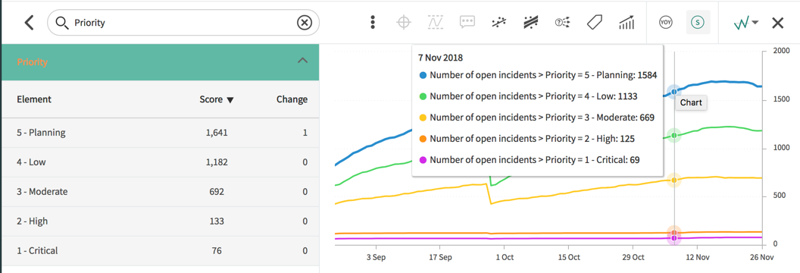Click the score value 76
The width and height of the screenshot is (800, 273).
pos(217,250)
